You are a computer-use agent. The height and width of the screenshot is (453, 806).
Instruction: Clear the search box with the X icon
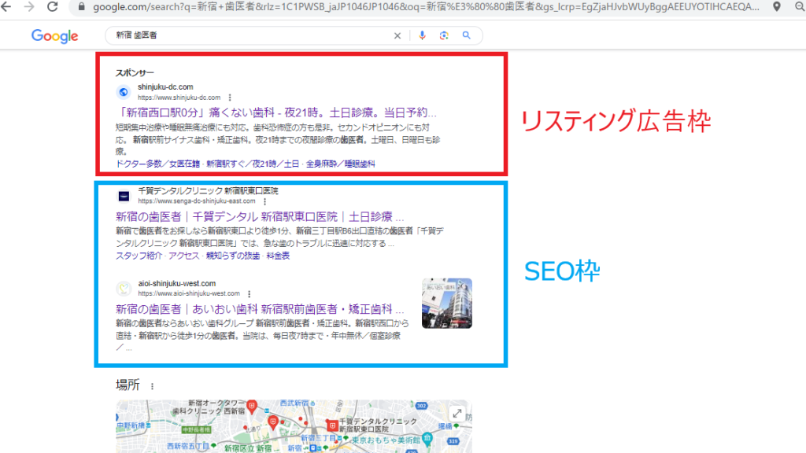(x=397, y=35)
